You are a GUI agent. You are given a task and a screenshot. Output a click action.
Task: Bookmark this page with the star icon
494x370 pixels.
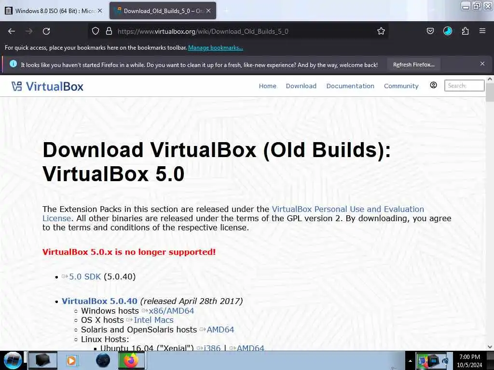coord(381,31)
